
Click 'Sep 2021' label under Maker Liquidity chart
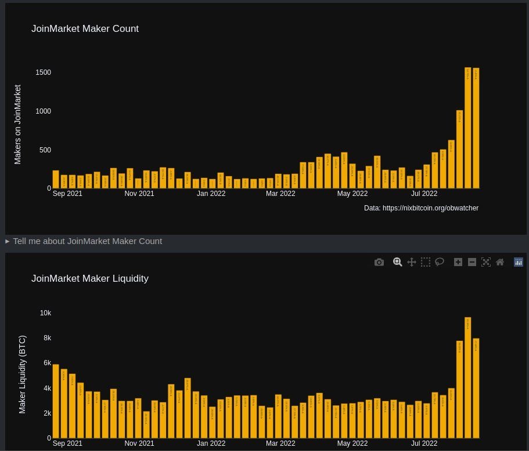click(67, 443)
